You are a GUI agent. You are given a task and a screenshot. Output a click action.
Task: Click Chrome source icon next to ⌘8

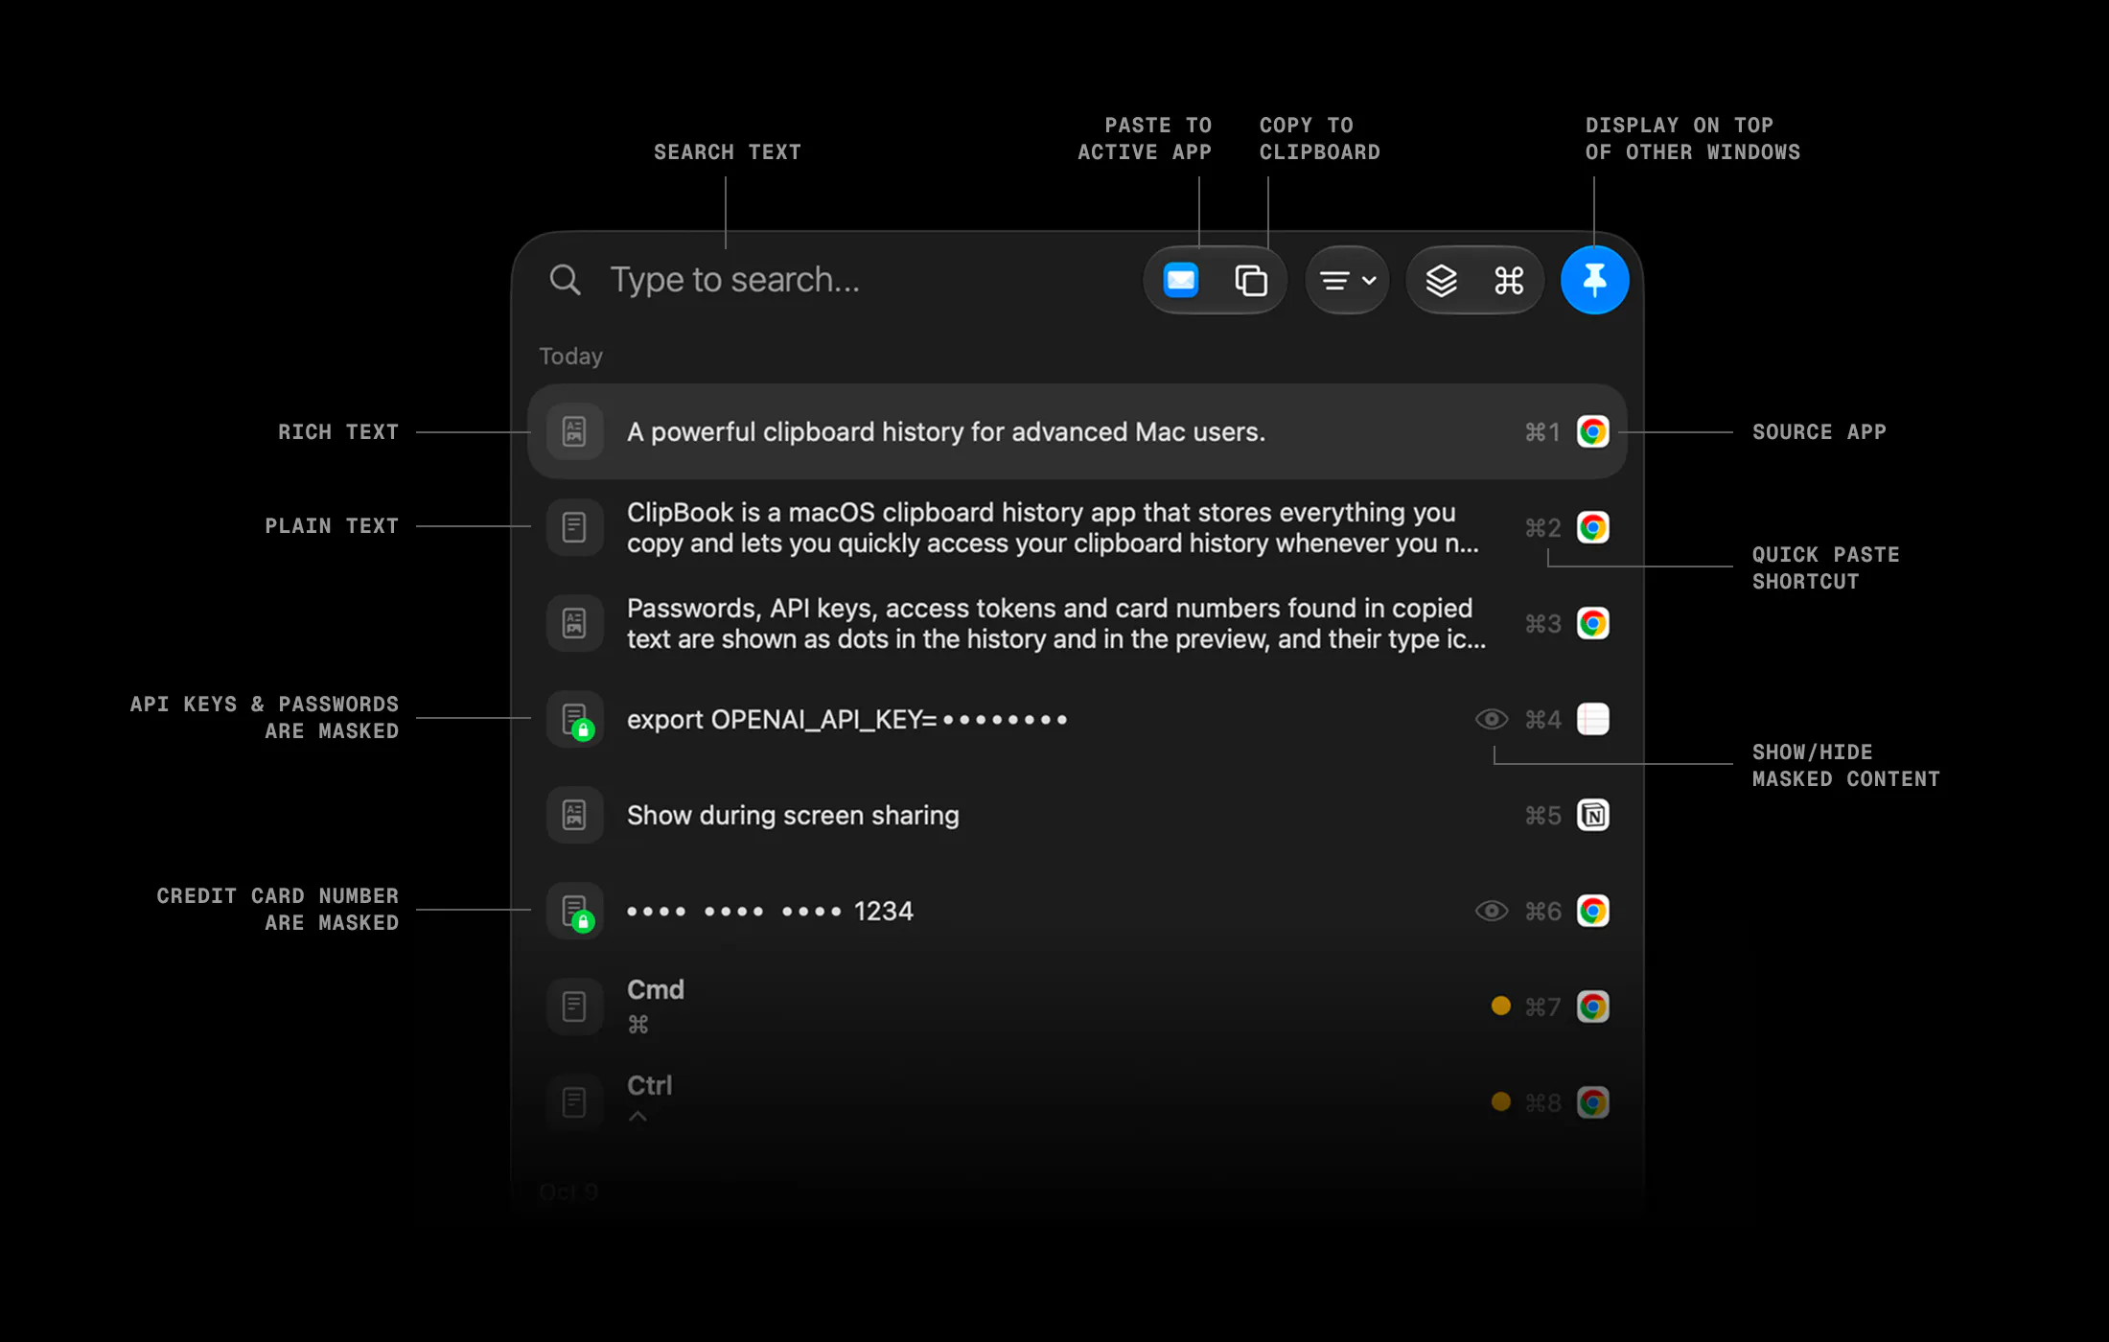tap(1592, 1102)
